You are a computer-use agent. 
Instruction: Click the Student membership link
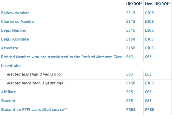click(8, 101)
